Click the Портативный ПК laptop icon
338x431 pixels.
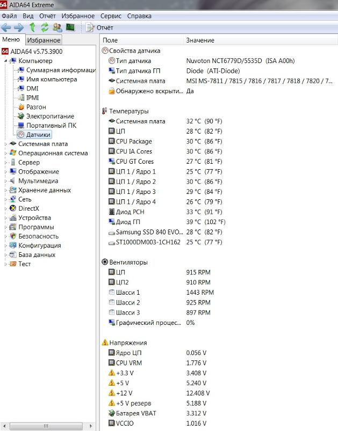click(x=21, y=126)
